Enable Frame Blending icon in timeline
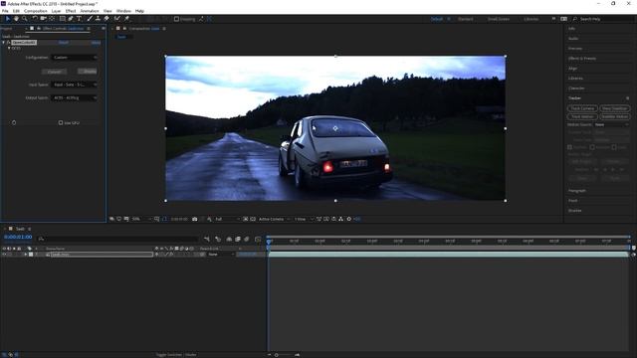This screenshot has height=358, width=637. tap(238, 239)
